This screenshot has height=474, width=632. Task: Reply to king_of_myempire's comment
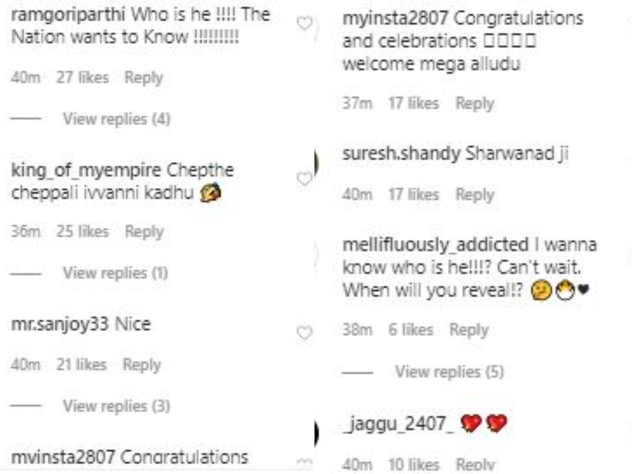[144, 231]
